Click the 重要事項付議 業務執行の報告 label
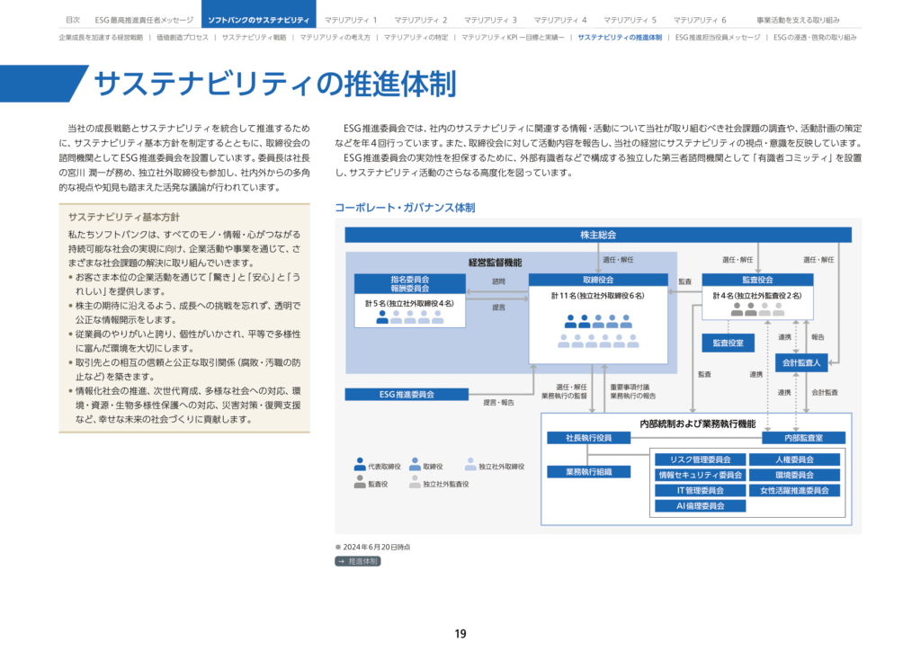Image resolution: width=921 pixels, height=651 pixels. click(632, 391)
